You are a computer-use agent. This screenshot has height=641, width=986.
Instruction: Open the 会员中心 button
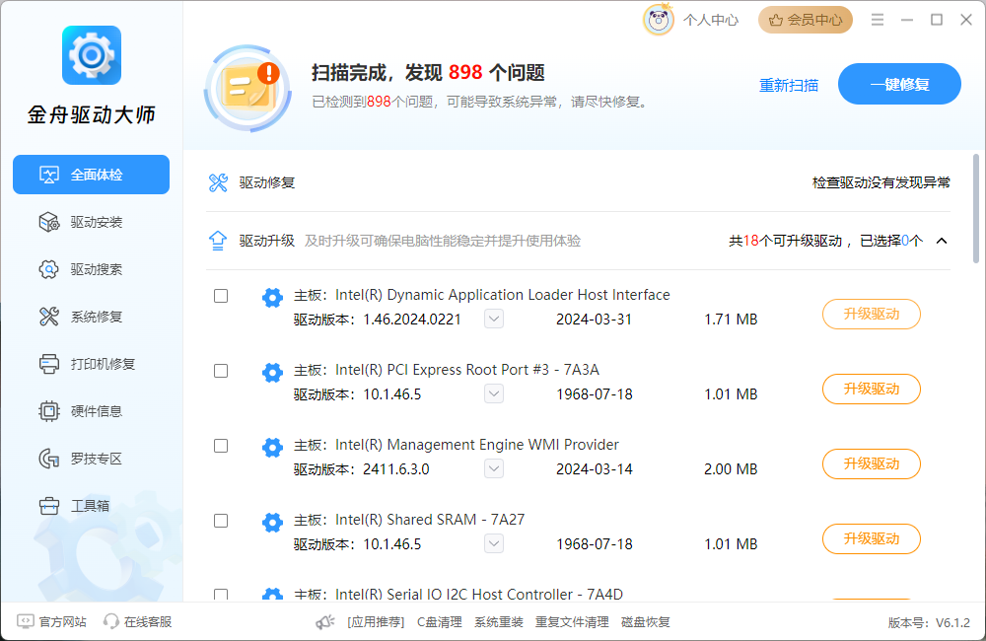pyautogui.click(x=806, y=20)
